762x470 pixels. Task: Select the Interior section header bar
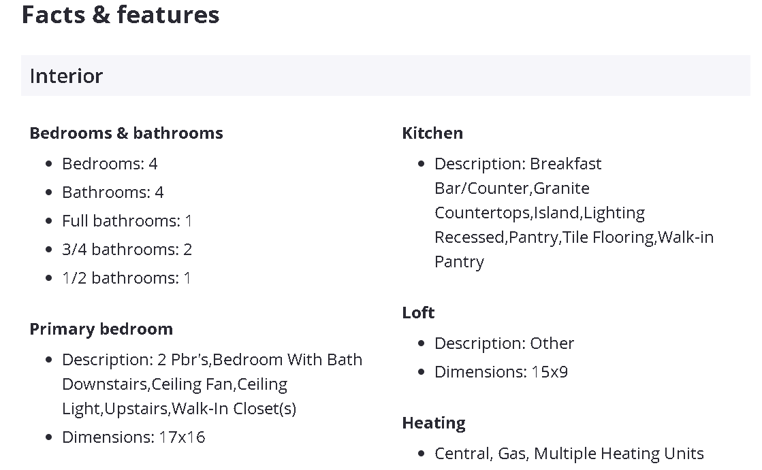point(385,75)
